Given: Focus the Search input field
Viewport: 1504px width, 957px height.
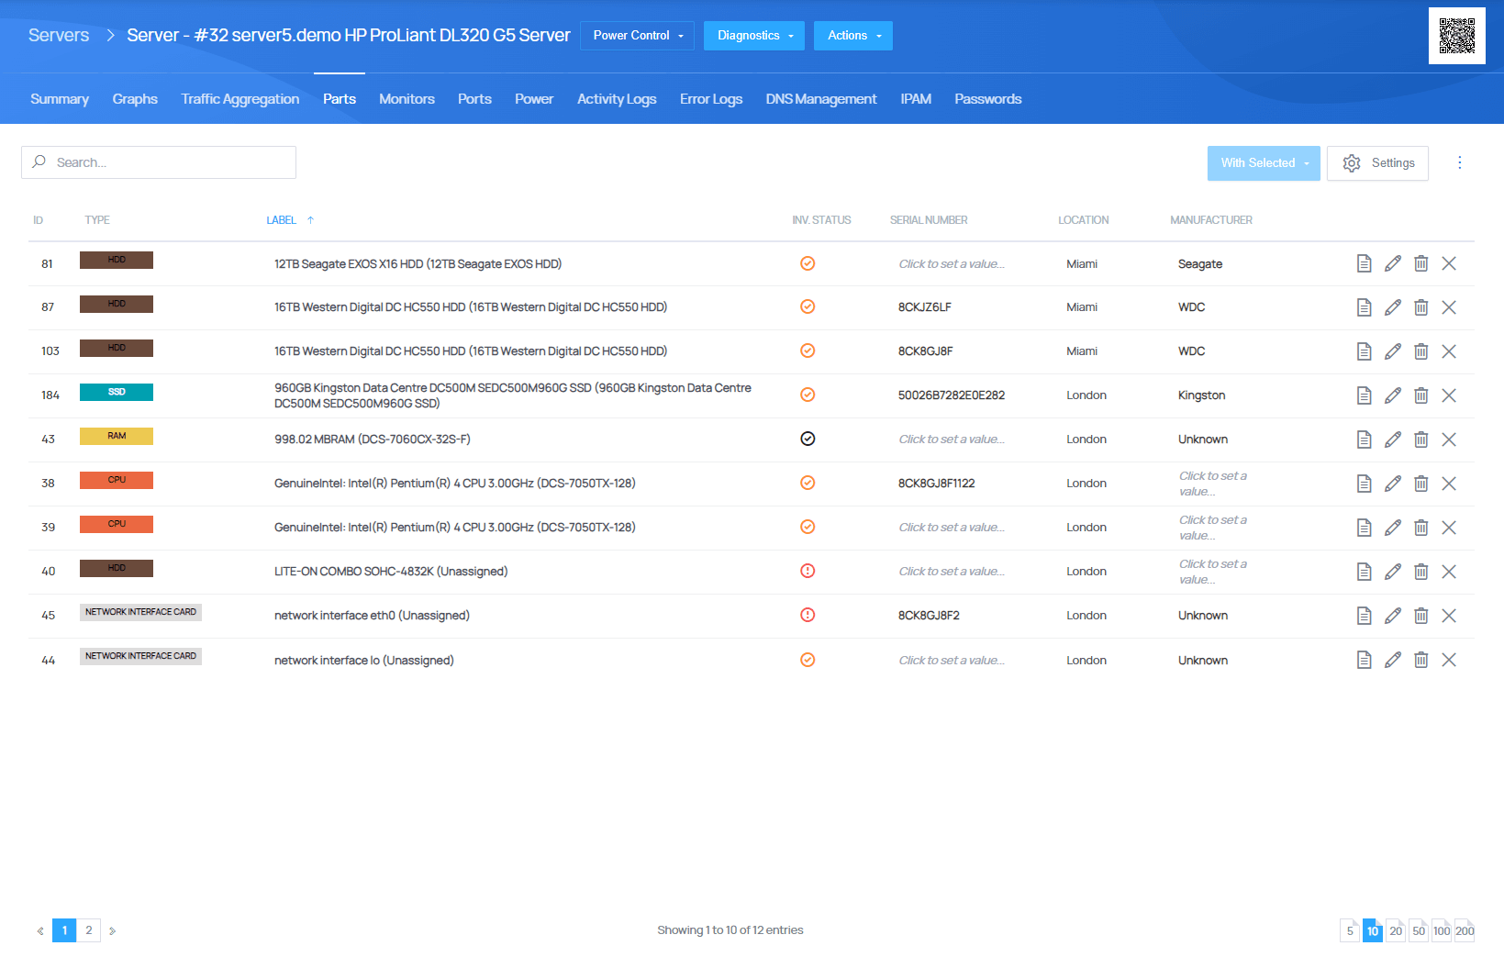Looking at the screenshot, I should [159, 162].
